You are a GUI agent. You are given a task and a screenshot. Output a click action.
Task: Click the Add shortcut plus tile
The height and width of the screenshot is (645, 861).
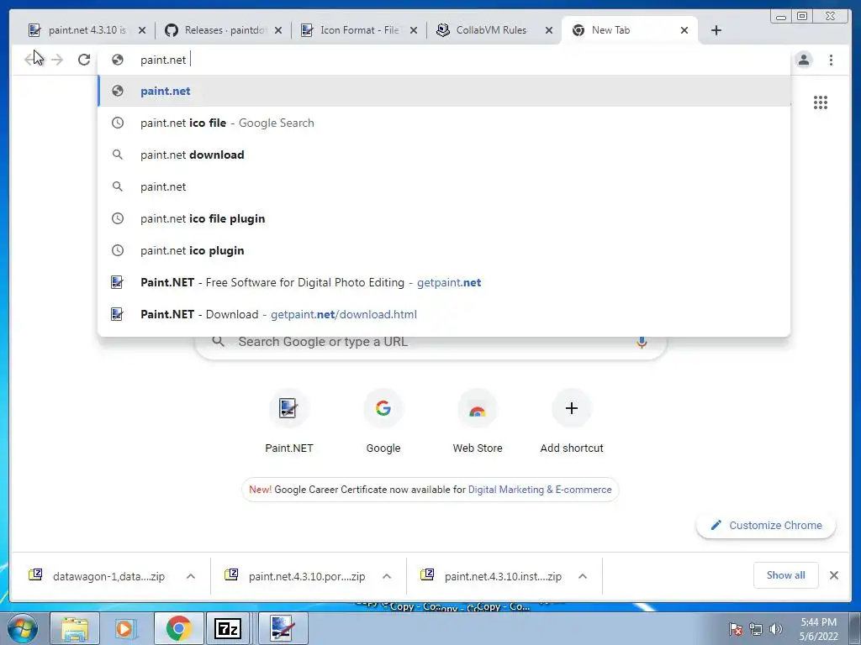(572, 422)
